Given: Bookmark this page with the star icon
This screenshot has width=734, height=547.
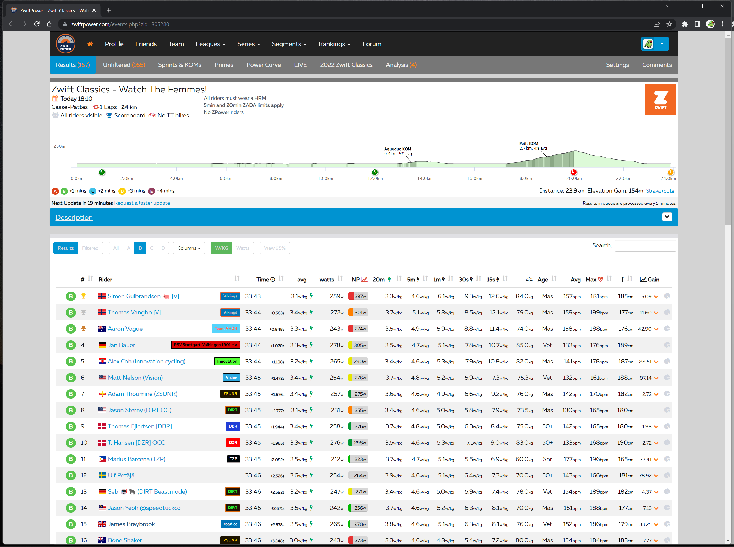Looking at the screenshot, I should click(669, 24).
